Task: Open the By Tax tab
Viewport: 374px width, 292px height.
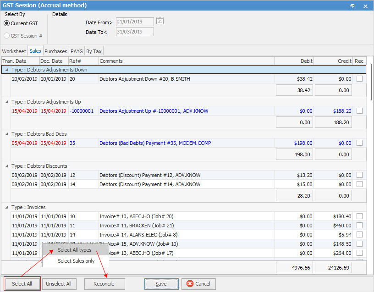Action: coord(94,51)
